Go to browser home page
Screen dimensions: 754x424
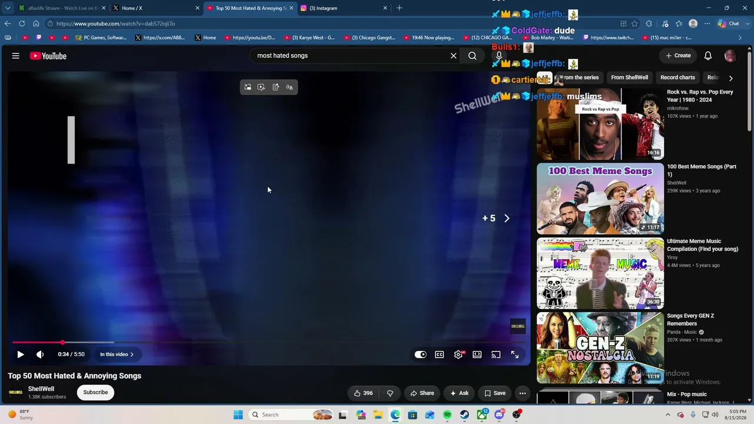click(36, 24)
